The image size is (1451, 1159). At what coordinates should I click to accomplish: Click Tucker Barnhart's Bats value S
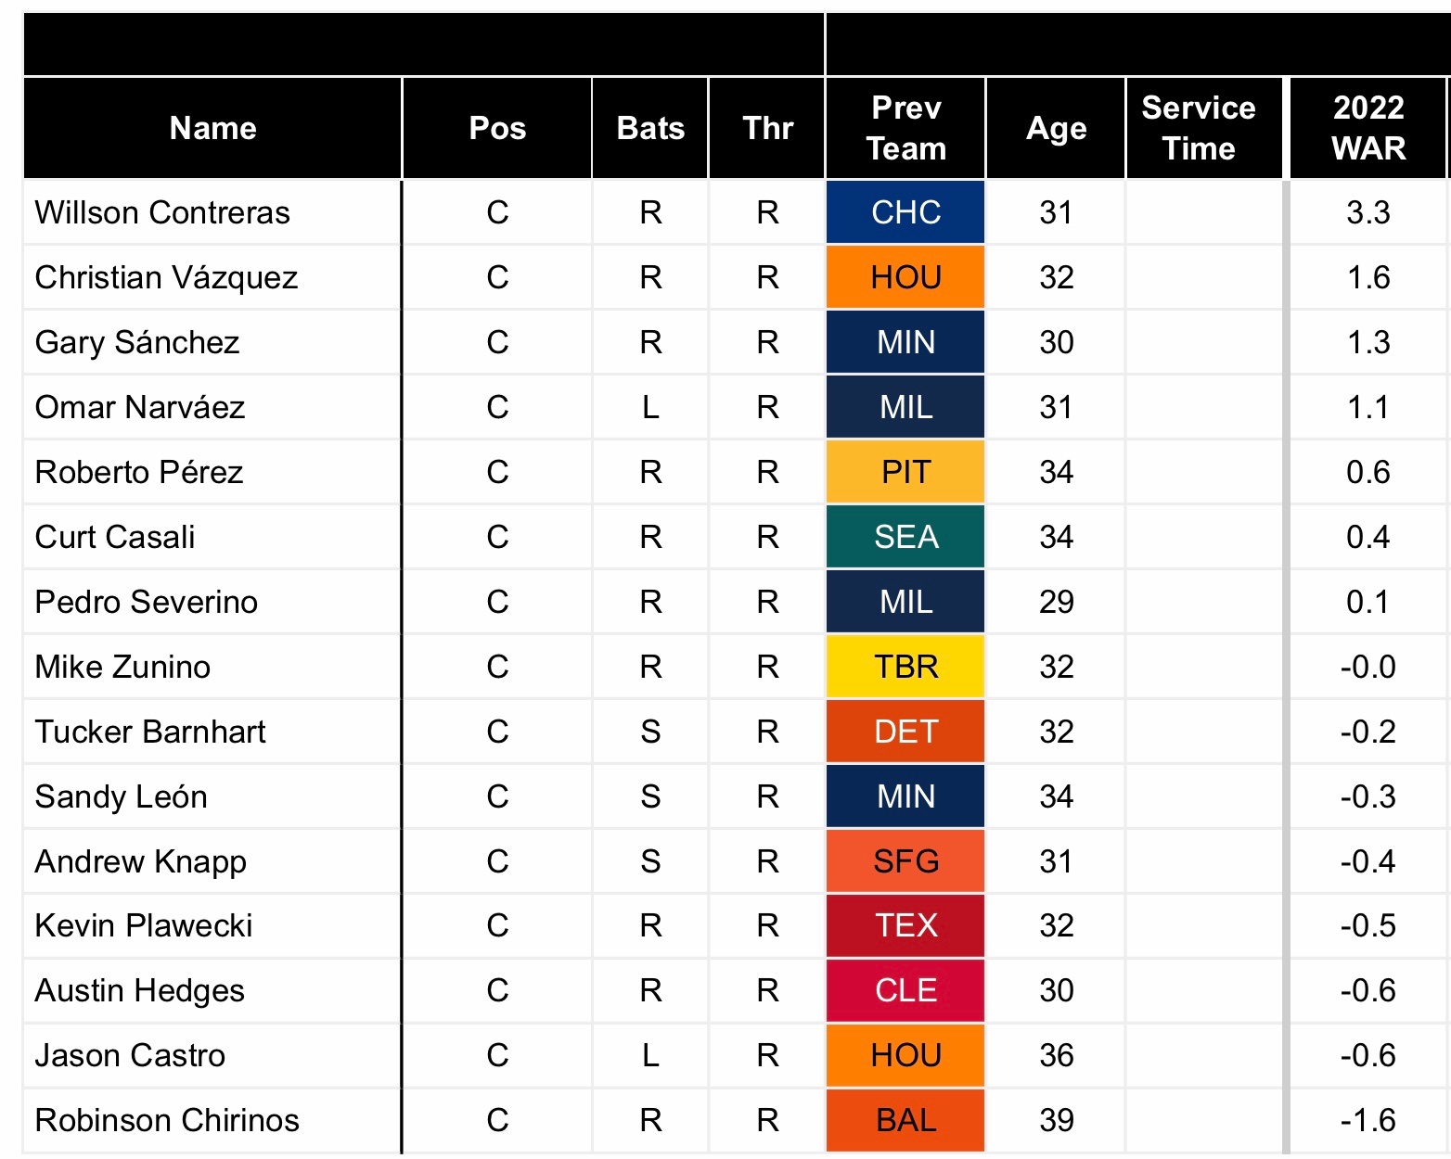pos(650,732)
